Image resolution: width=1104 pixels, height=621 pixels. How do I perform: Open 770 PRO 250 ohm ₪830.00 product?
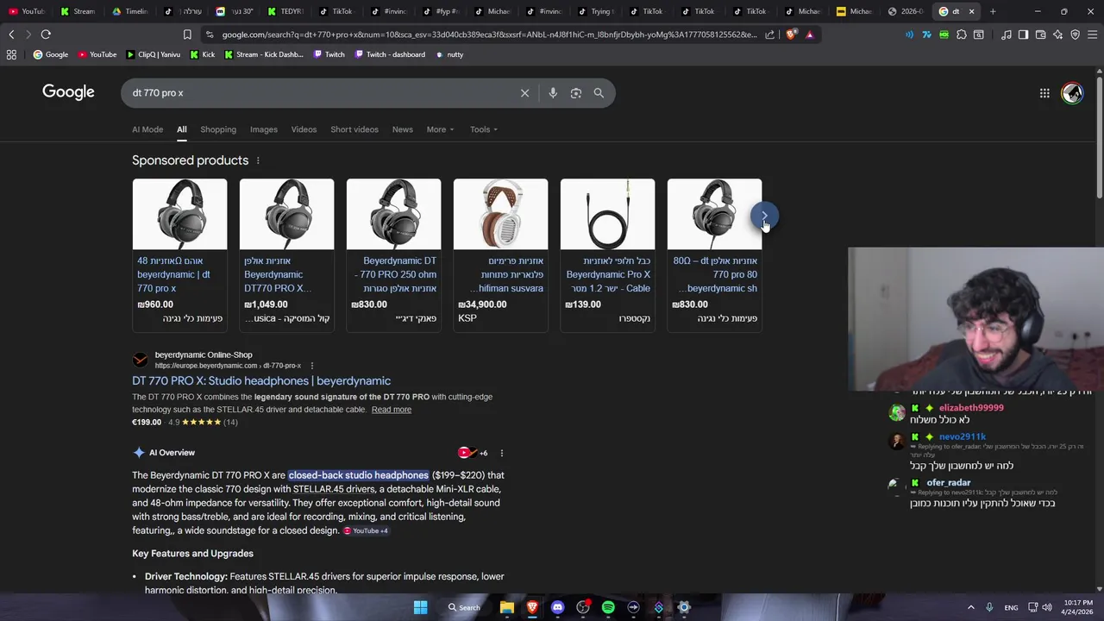pos(393,254)
